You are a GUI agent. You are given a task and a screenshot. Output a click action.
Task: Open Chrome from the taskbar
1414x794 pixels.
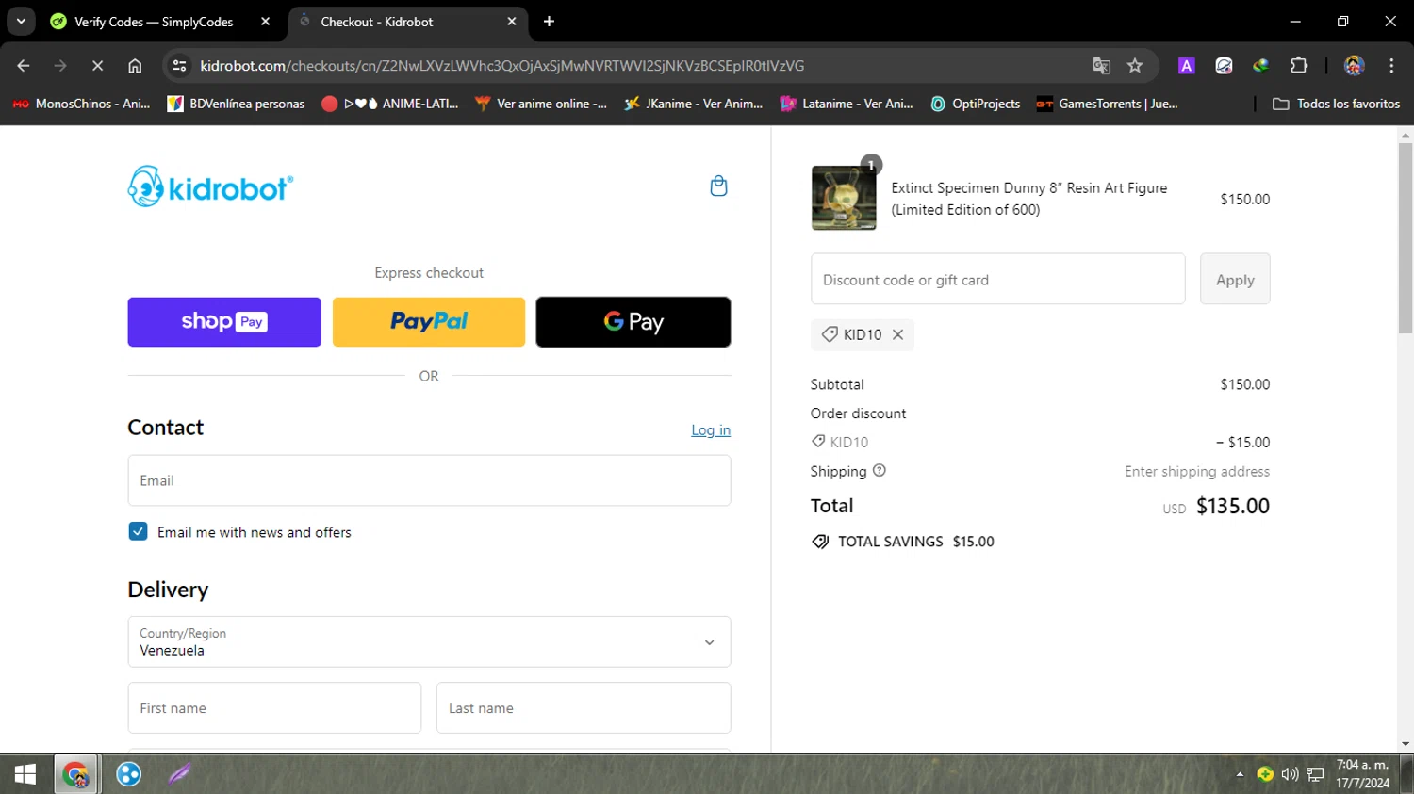[75, 774]
